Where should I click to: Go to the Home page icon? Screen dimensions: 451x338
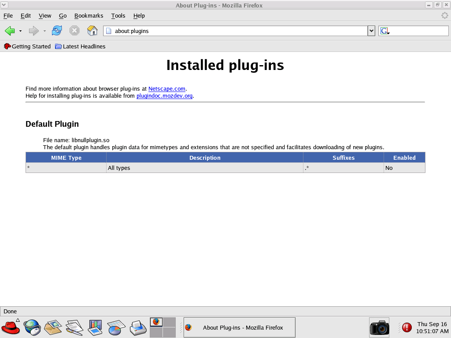pos(92,31)
